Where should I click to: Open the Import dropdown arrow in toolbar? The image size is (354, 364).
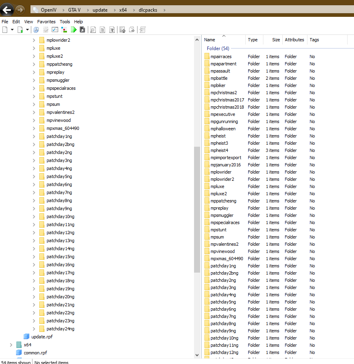[x=27, y=30]
